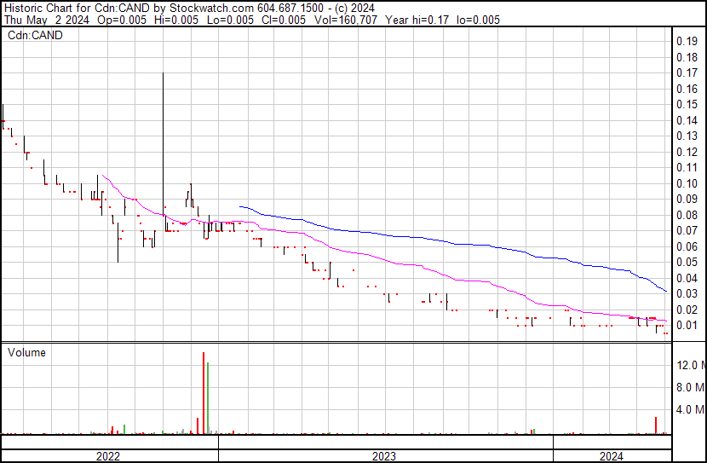The height and width of the screenshot is (463, 707).
Task: Click the 0.01 price axis label
Action: [x=687, y=325]
